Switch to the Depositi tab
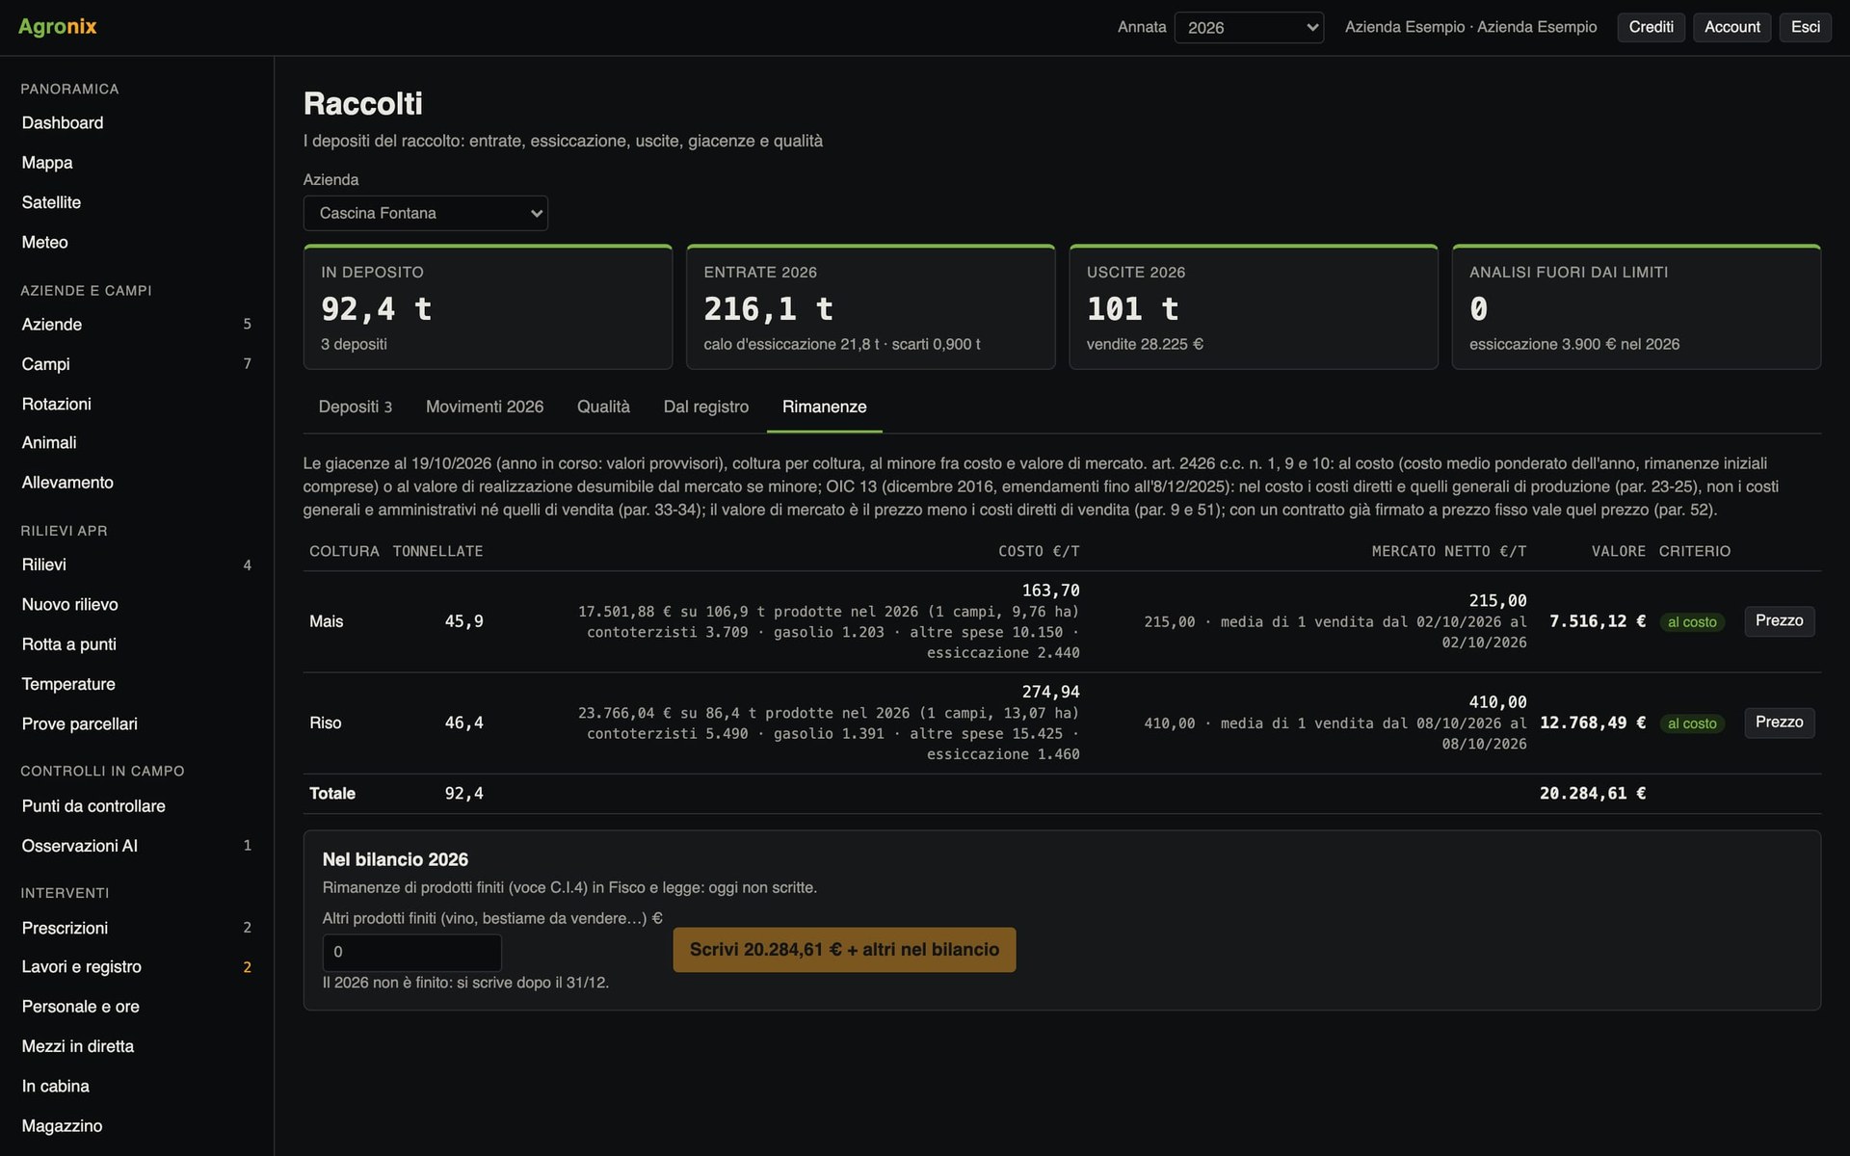 355,407
